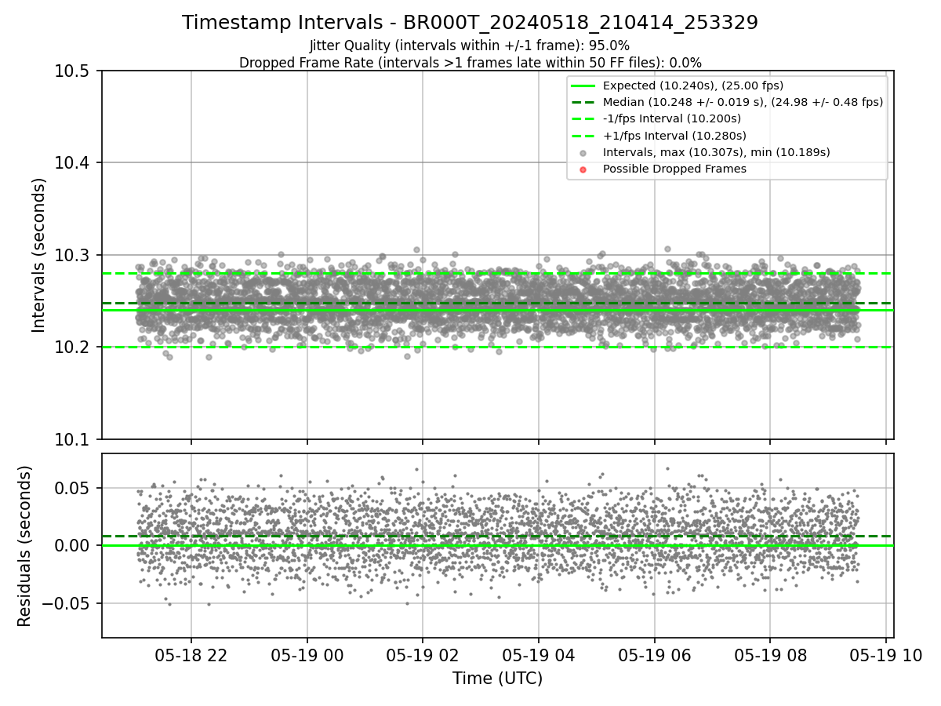Click x-axis tick label '05-19 06'
Viewport: 941px width, 706px height.
[x=654, y=657]
